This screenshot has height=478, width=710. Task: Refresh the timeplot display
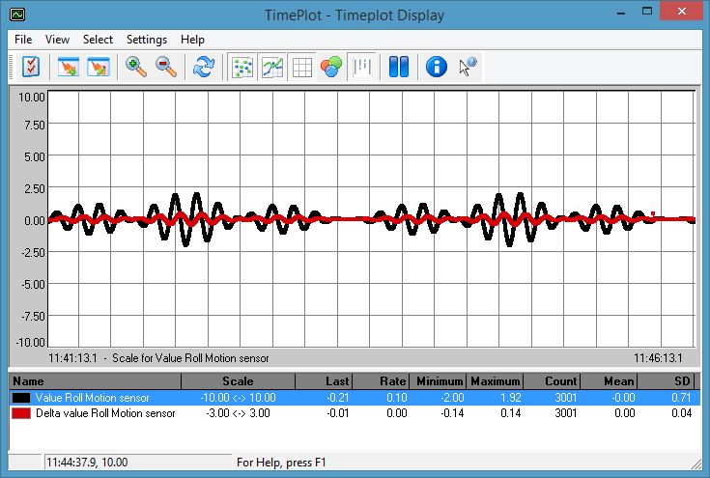tap(204, 67)
